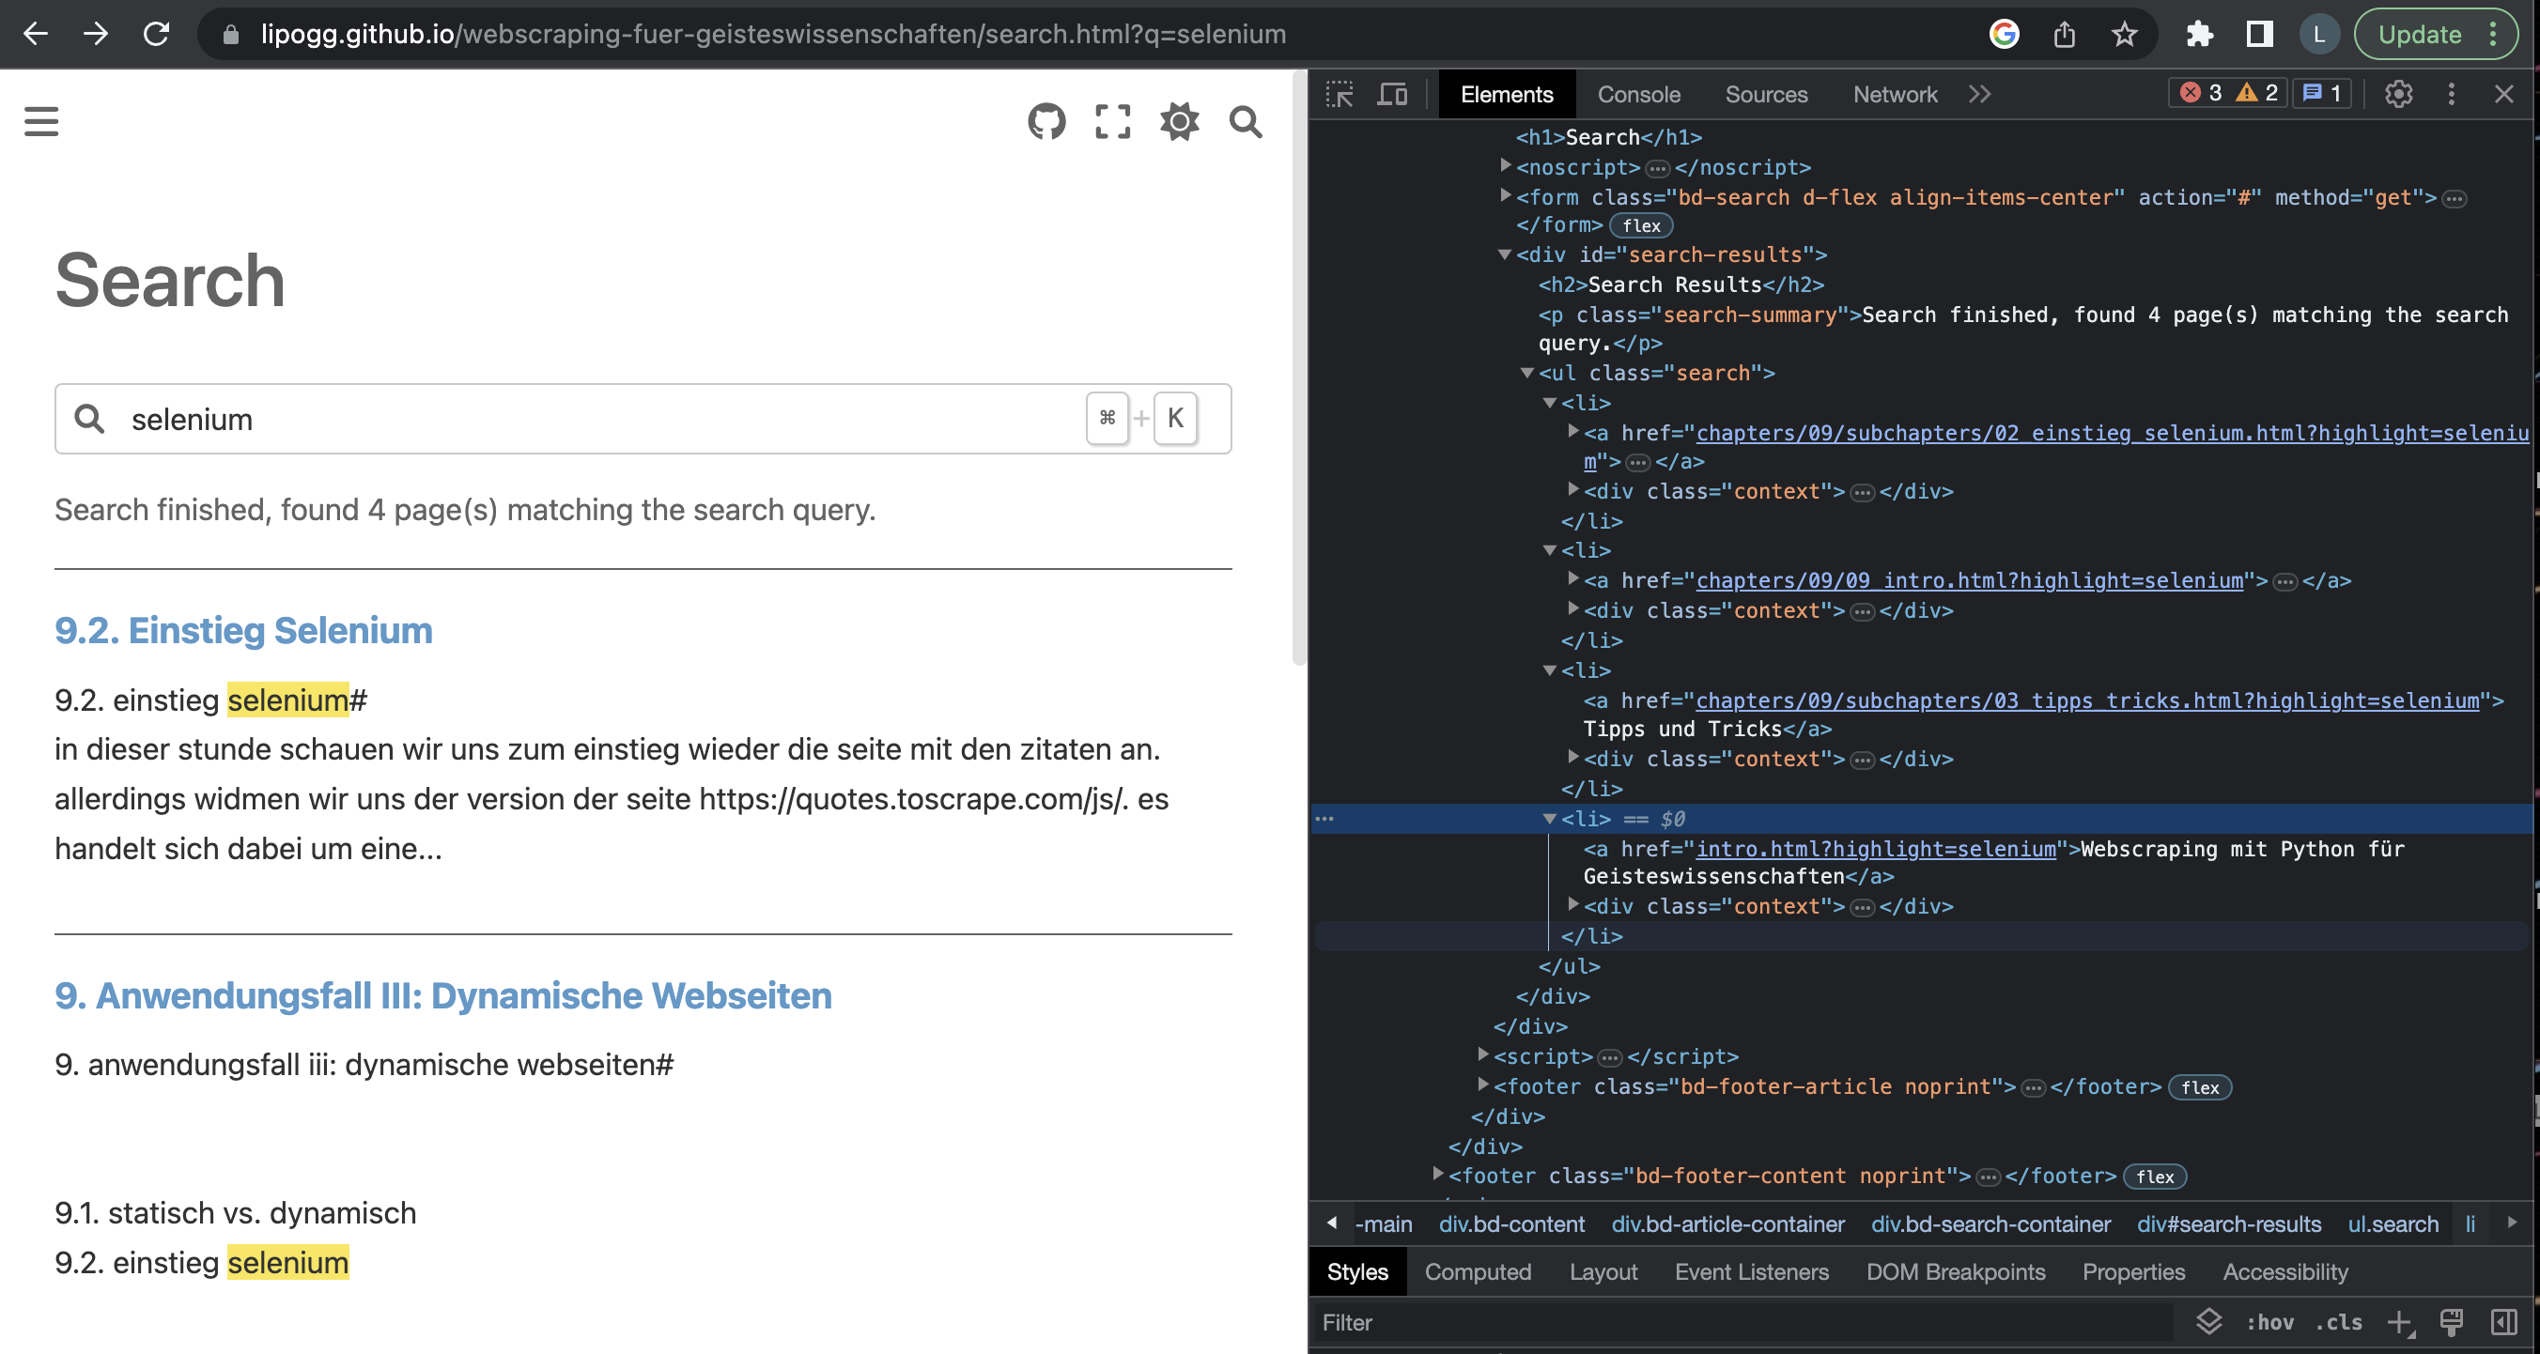Screen dimensions: 2540x1354
Task: Open the DevTools customize three-dot menu
Action: click(x=2452, y=95)
